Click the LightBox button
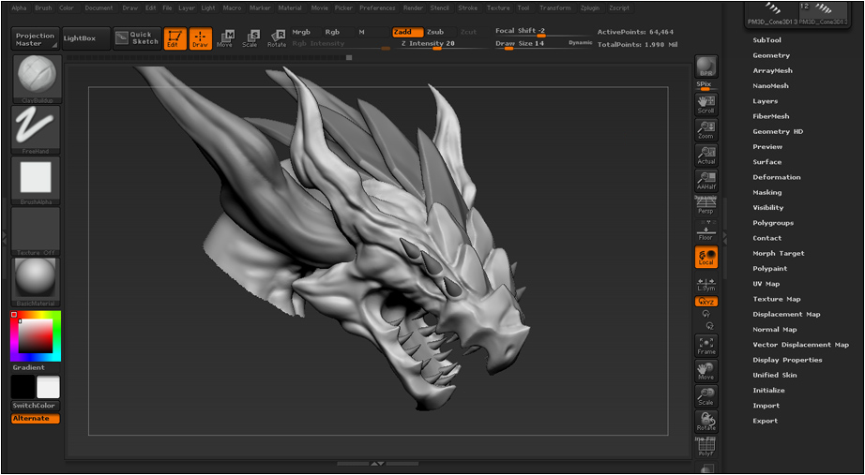This screenshot has width=865, height=475. (86, 38)
